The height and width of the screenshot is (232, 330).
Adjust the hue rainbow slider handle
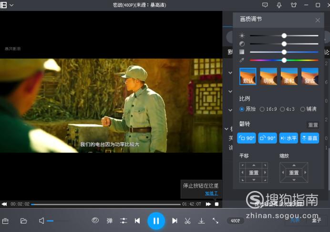(284, 60)
